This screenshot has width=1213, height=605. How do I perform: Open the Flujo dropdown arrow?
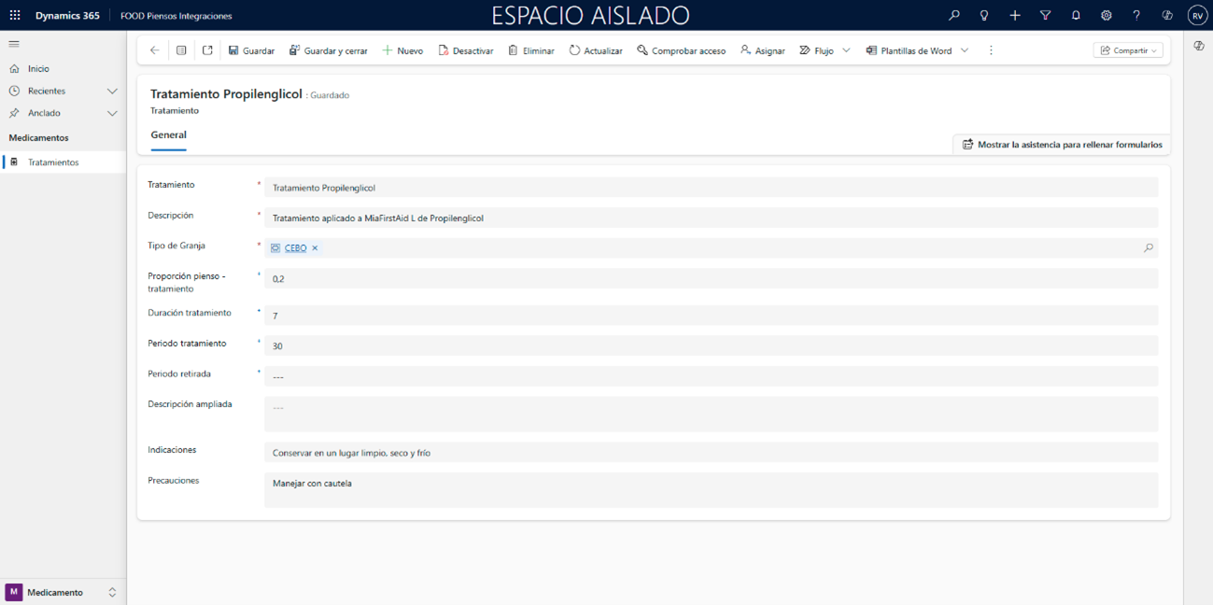click(846, 50)
